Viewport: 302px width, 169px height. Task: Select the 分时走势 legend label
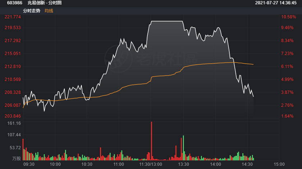coord(32,11)
